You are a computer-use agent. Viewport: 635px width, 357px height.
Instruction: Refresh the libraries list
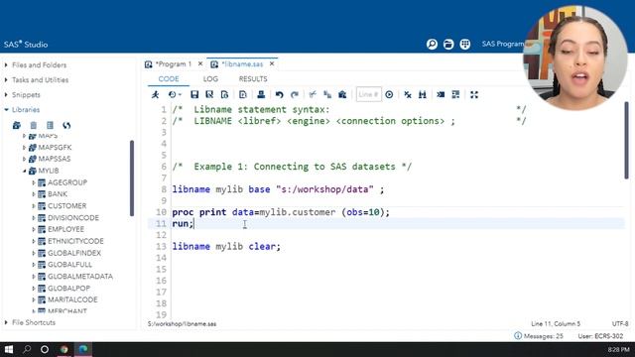66,126
